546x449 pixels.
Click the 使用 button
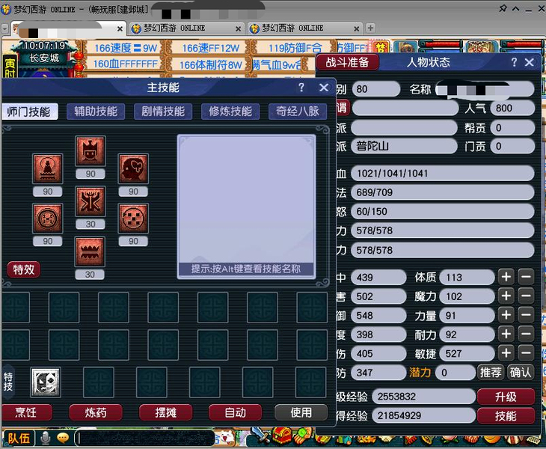coord(301,413)
